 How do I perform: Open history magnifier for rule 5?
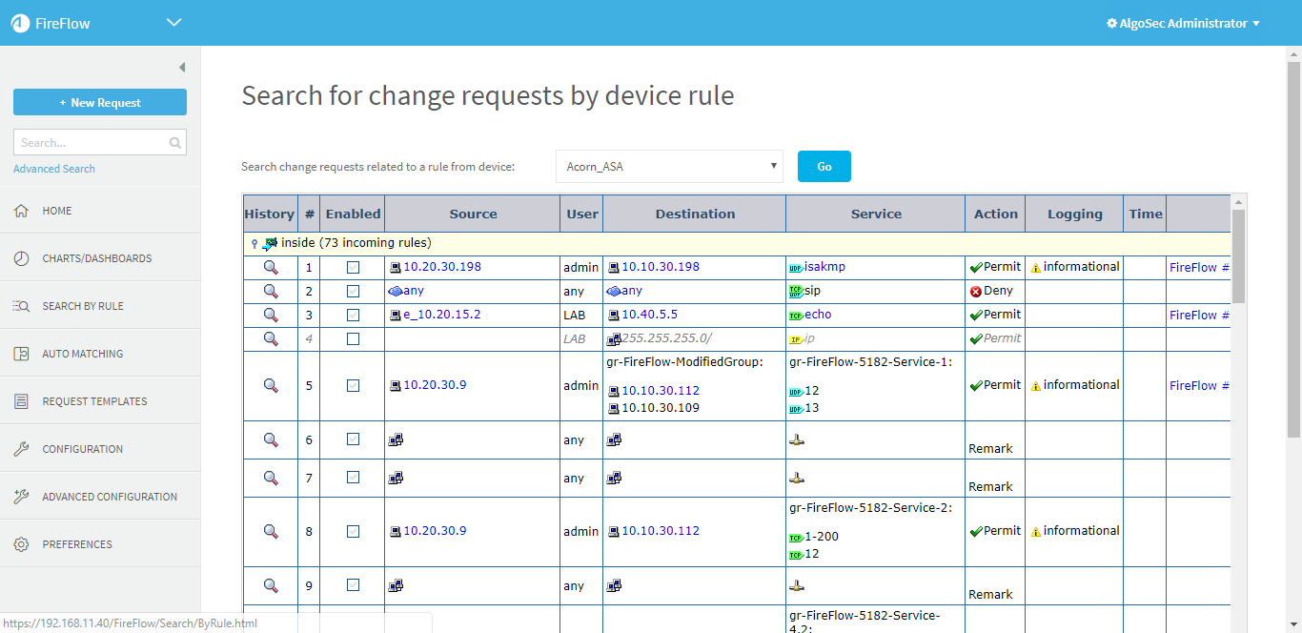click(271, 385)
